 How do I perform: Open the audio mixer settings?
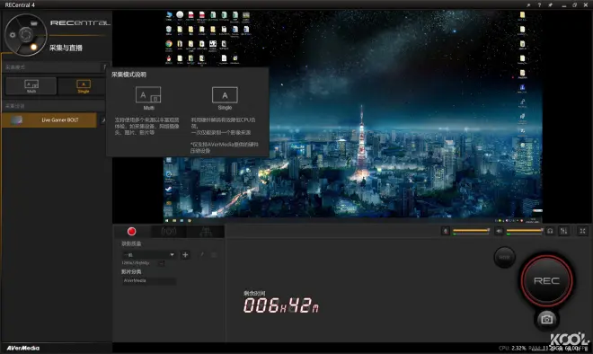click(x=564, y=231)
